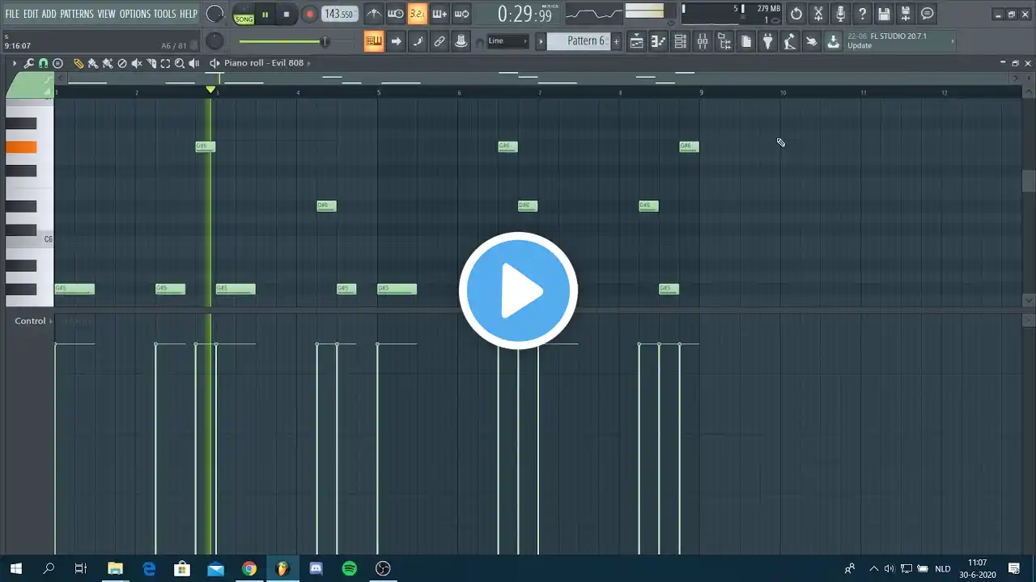The height and width of the screenshot is (582, 1036).
Task: Open Spotify from the Windows taskbar
Action: 350,569
